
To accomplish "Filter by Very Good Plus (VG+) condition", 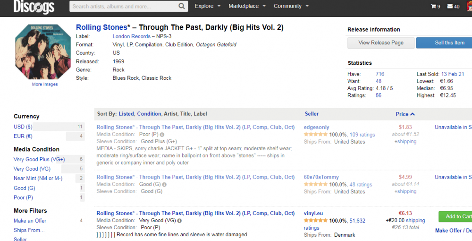I will [x=39, y=159].
